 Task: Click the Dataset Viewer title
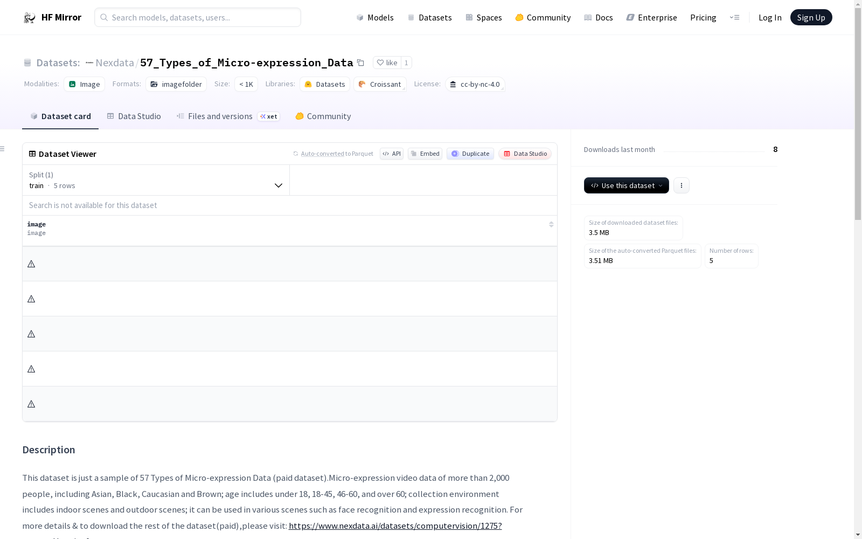(x=67, y=154)
